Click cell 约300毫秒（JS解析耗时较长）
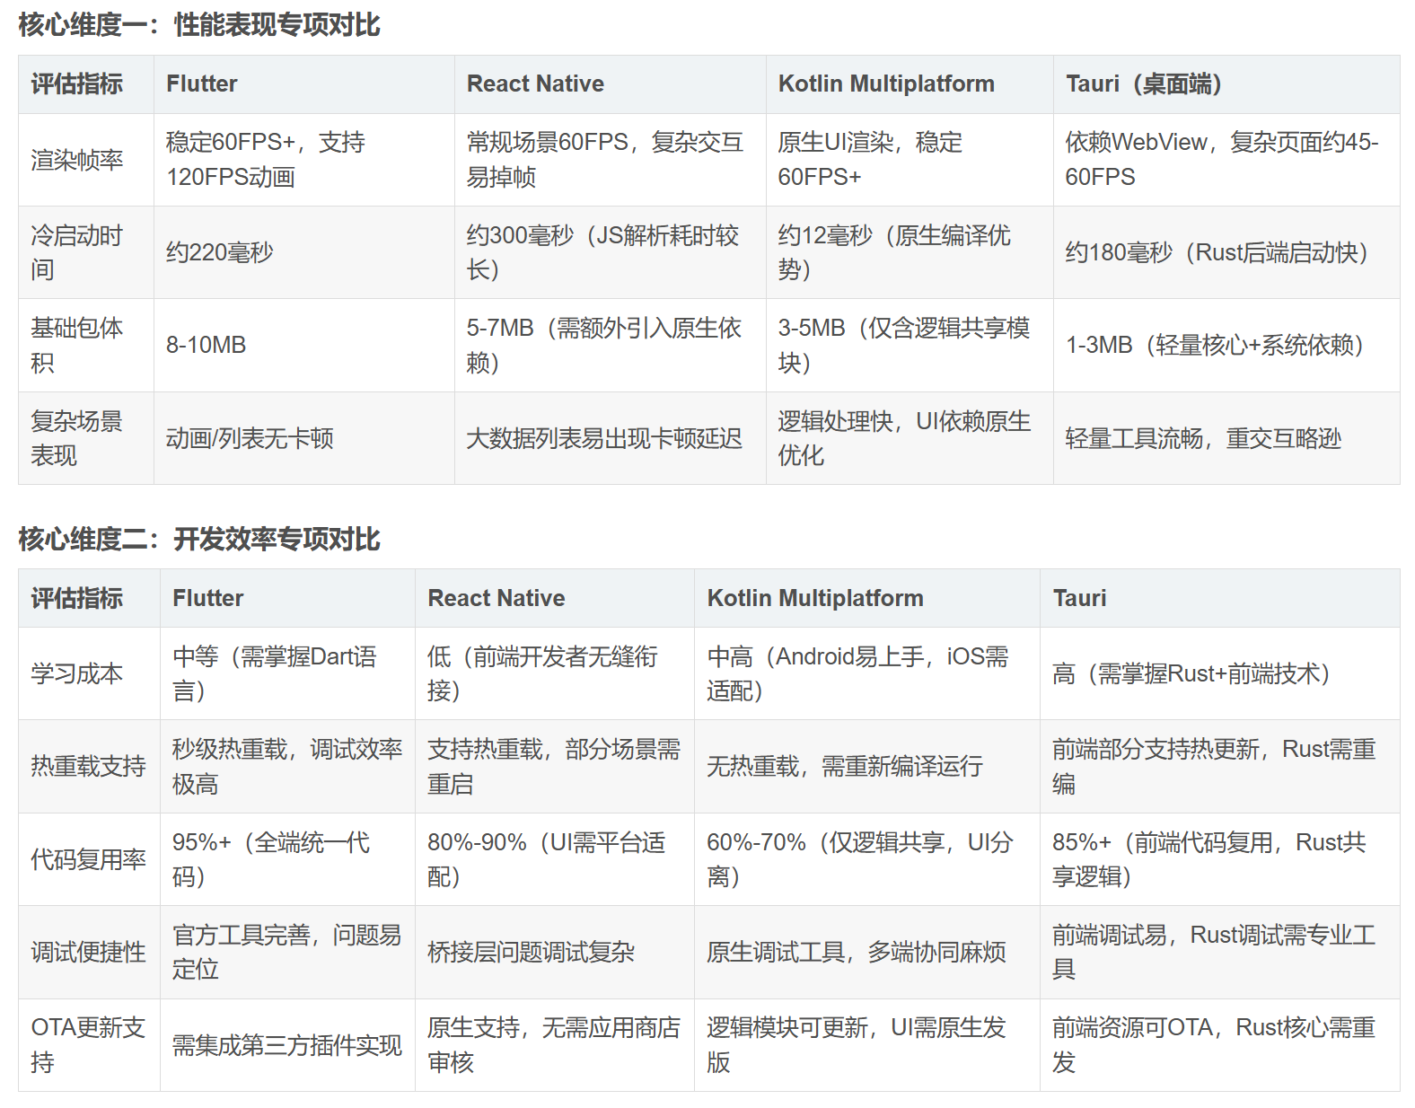1415x1108 pixels. tap(610, 252)
